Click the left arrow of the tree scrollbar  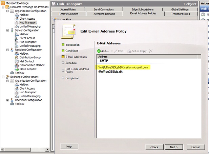(2, 150)
